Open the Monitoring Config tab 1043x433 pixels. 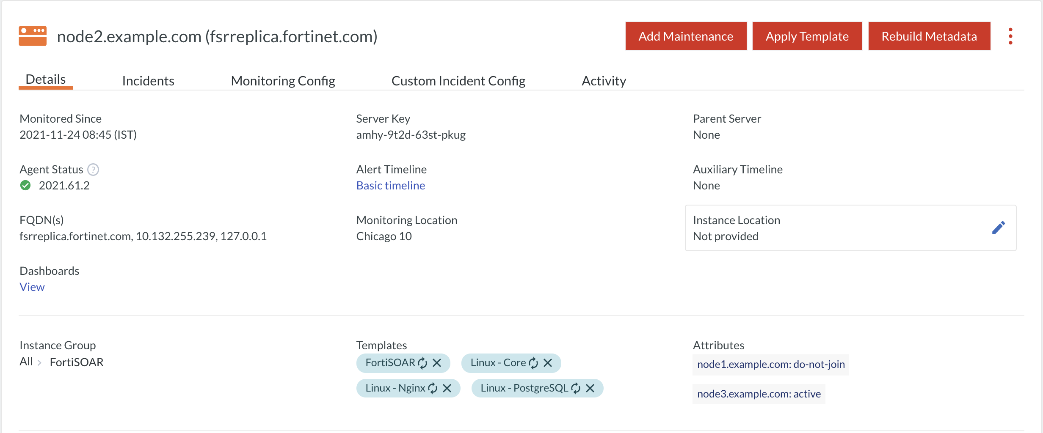pyautogui.click(x=283, y=80)
